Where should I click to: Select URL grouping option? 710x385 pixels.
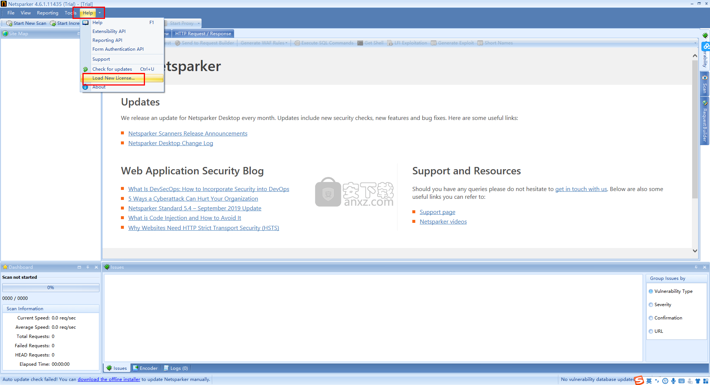[x=656, y=331]
